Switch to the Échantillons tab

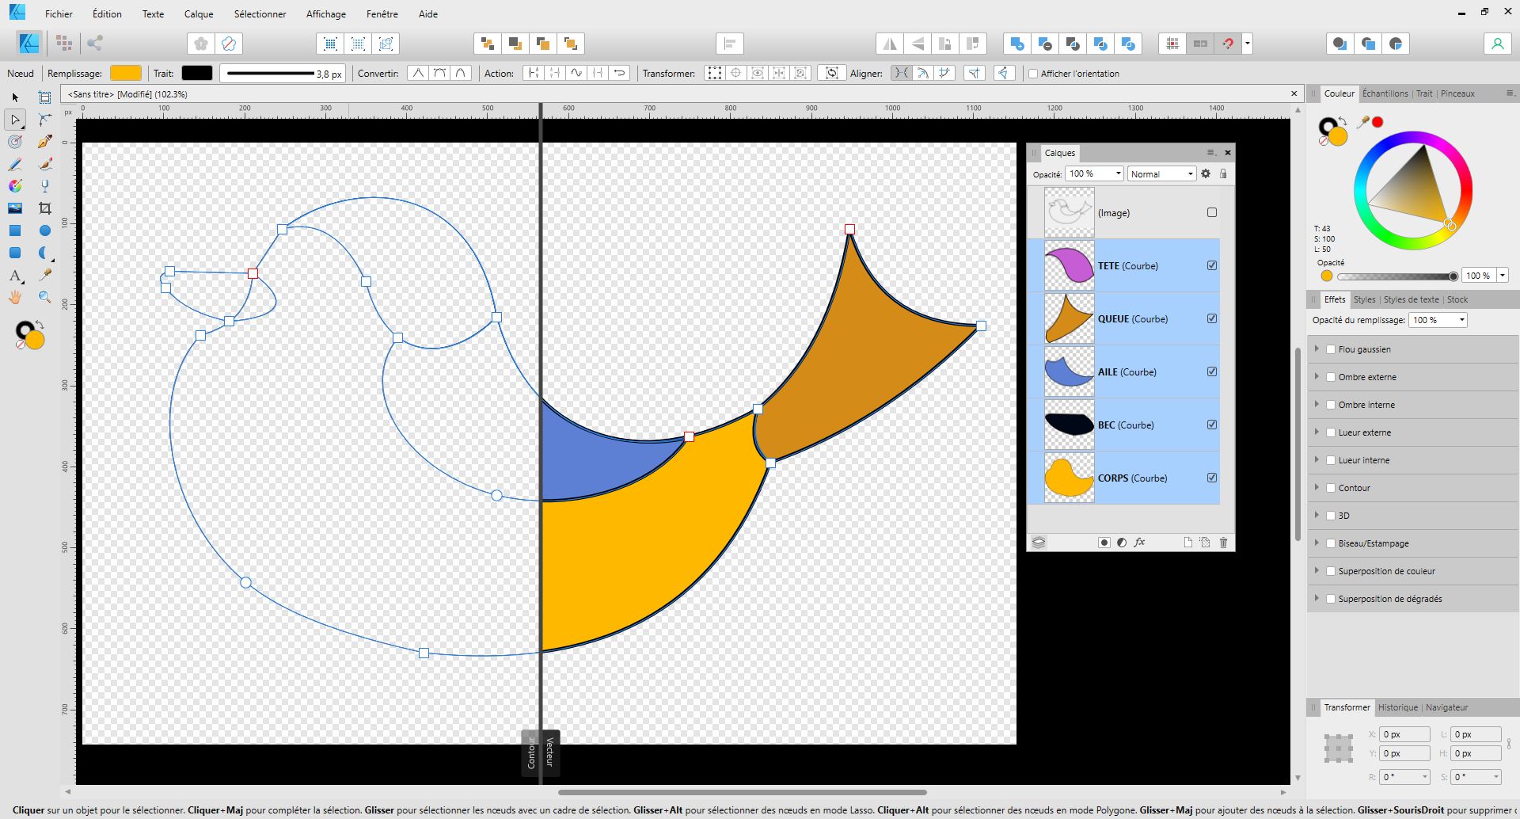point(1385,93)
